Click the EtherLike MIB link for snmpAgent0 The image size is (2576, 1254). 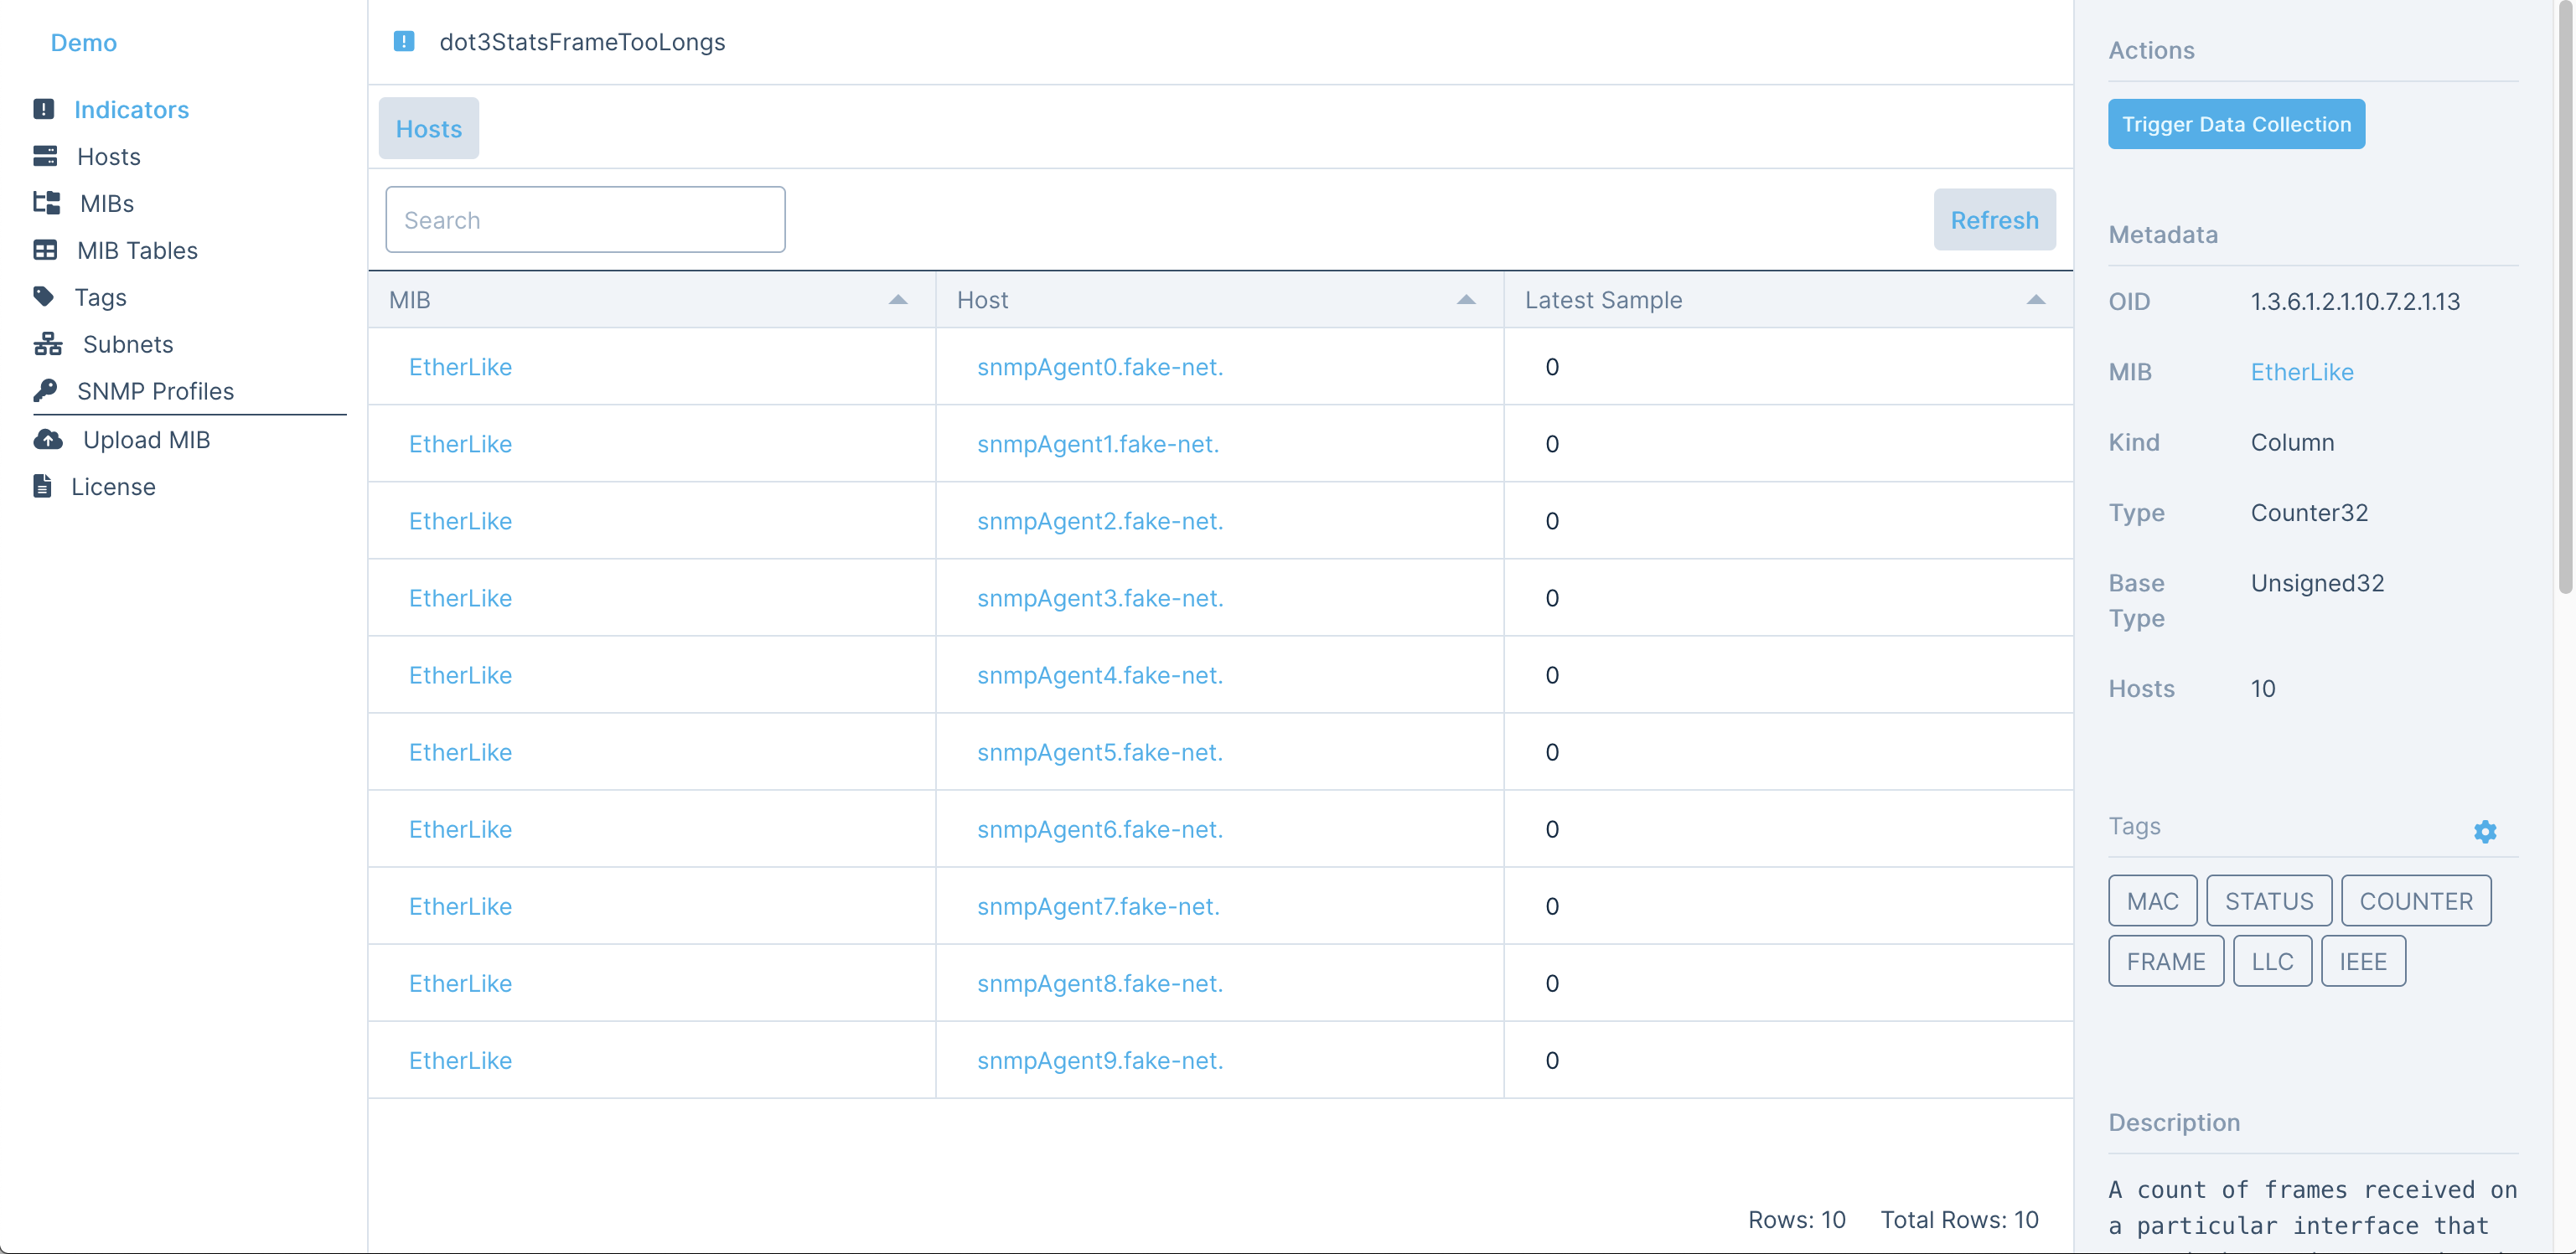point(460,366)
